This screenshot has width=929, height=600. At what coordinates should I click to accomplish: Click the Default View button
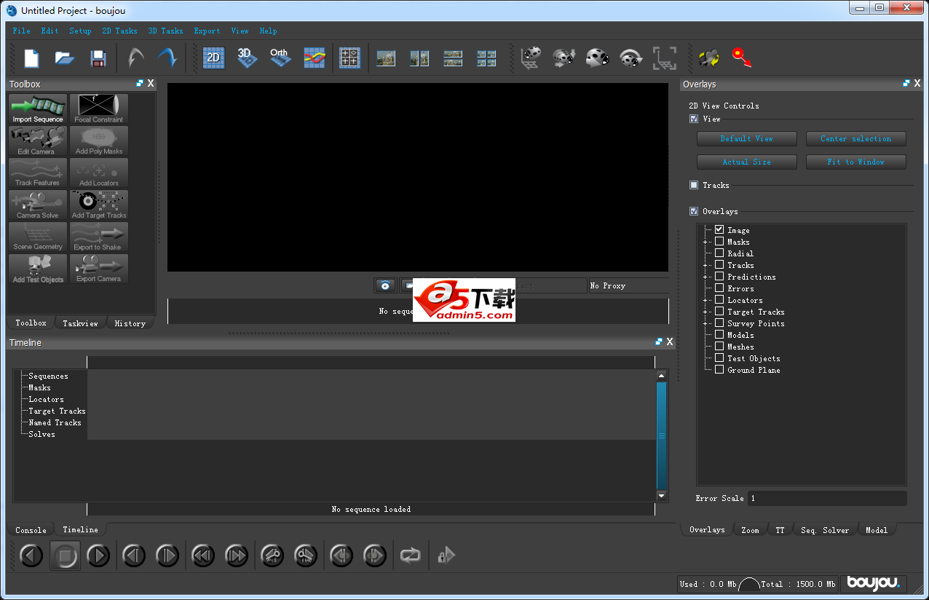coord(746,138)
